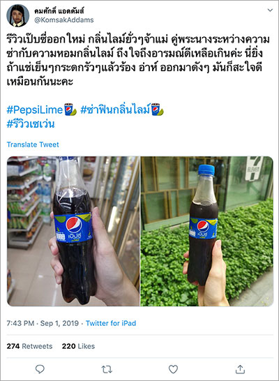Viewport: 279px width, 381px height.
Task: Like the tweet with the heart icon
Action: coord(173,369)
